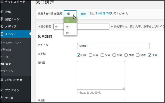Open 投稿 in the sidebar
Screen dimensions: 165x103
point(8,12)
